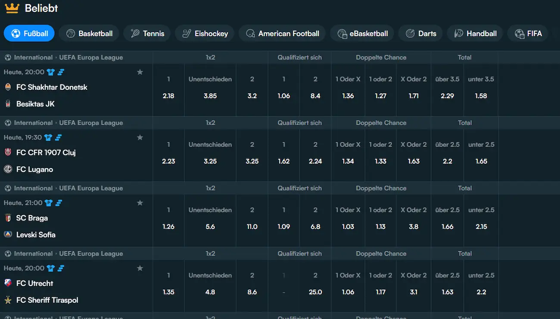This screenshot has height=319, width=560.
Task: Open UEFA Europa League link above CFR Cluj match
Action: pyautogui.click(x=91, y=123)
